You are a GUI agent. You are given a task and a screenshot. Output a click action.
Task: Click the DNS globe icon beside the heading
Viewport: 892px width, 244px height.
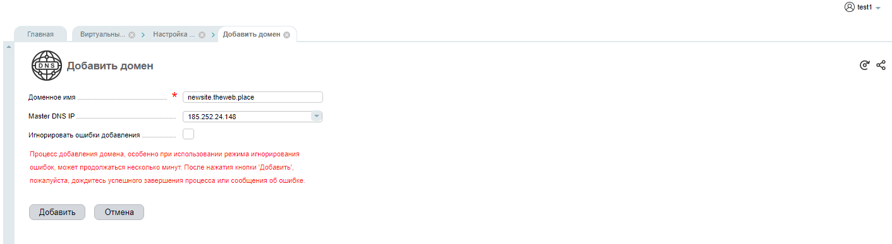47,66
